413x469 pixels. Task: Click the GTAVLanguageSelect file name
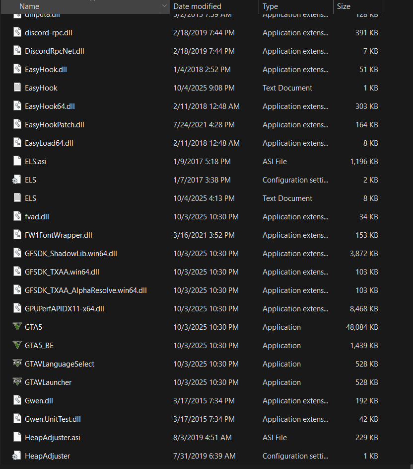(x=60, y=364)
